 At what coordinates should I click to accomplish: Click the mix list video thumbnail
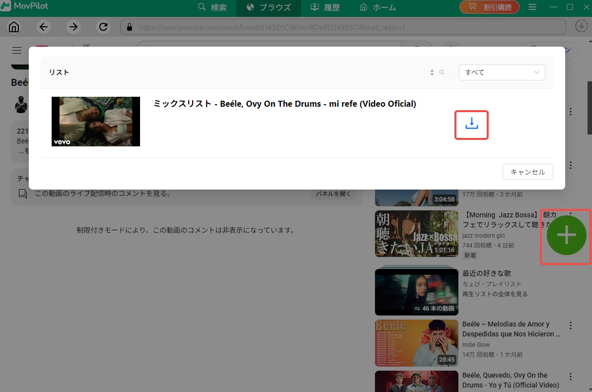(x=96, y=122)
